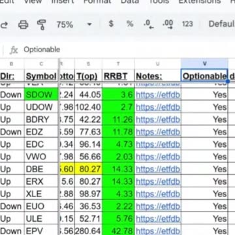
Task: Select column V header
Action: (x=204, y=64)
